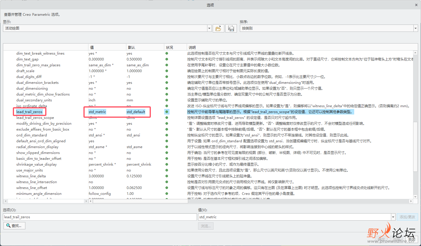This screenshot has height=246, width=421.
Task: Click std_metric value of lead_trail_zeros
Action: 97,112
